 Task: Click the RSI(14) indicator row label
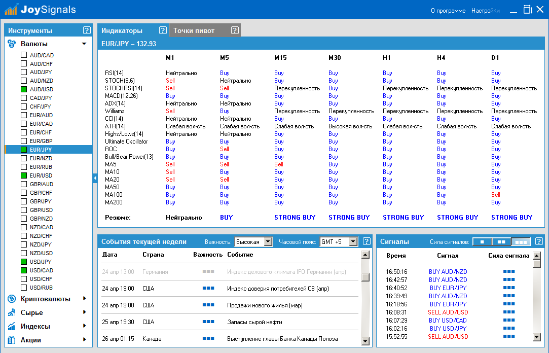[x=114, y=73]
